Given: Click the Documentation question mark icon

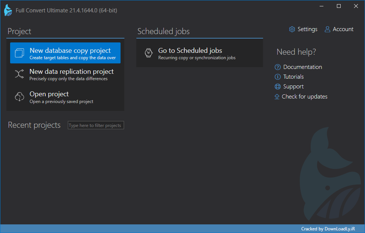Looking at the screenshot, I should tap(278, 67).
